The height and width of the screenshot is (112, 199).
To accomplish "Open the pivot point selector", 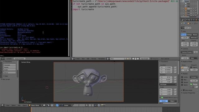I will pyautogui.click(x=49, y=105).
